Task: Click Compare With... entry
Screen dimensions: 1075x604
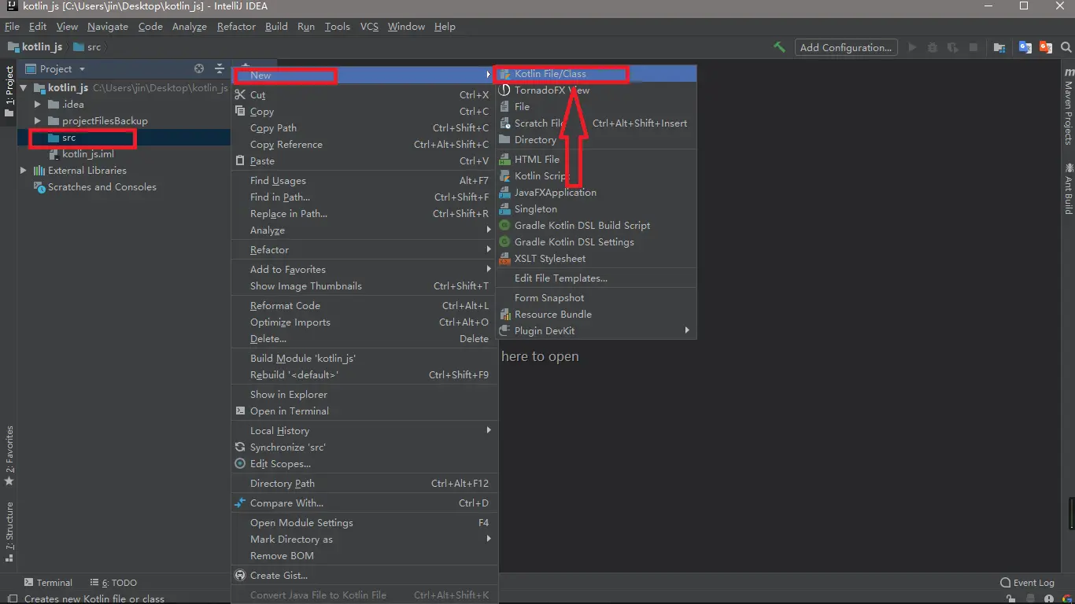Action: pos(364,503)
